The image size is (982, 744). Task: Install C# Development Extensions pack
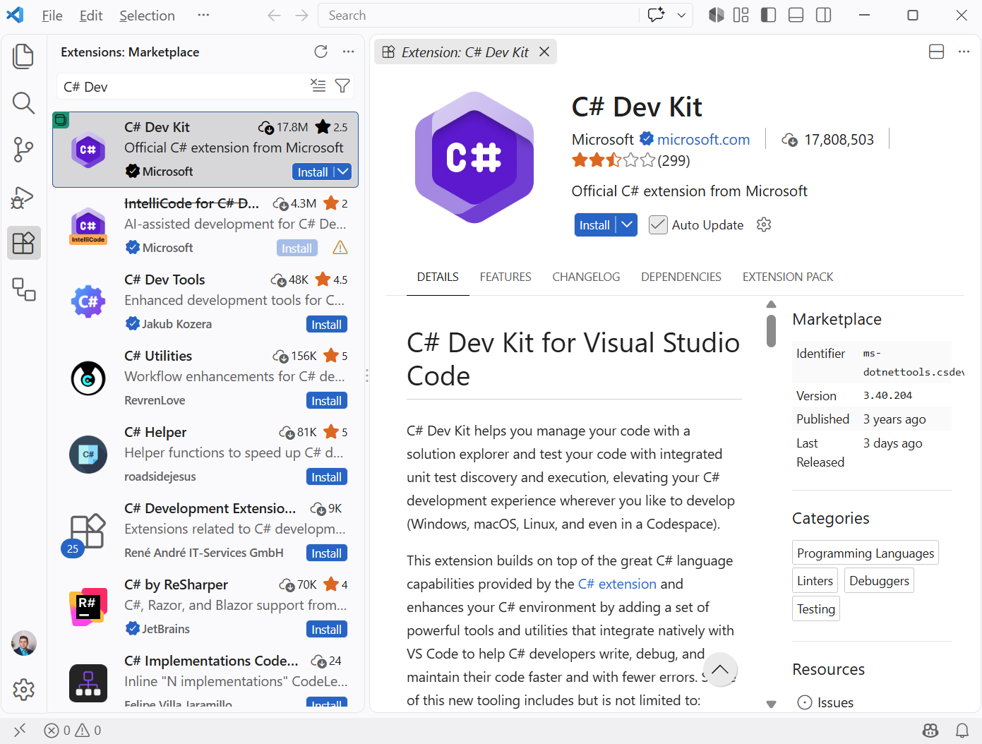[x=327, y=553]
